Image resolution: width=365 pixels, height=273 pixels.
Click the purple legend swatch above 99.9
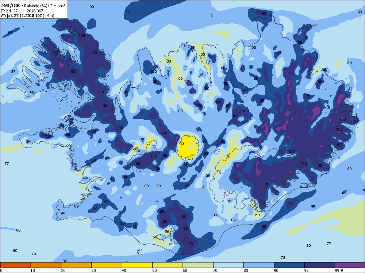(350, 265)
